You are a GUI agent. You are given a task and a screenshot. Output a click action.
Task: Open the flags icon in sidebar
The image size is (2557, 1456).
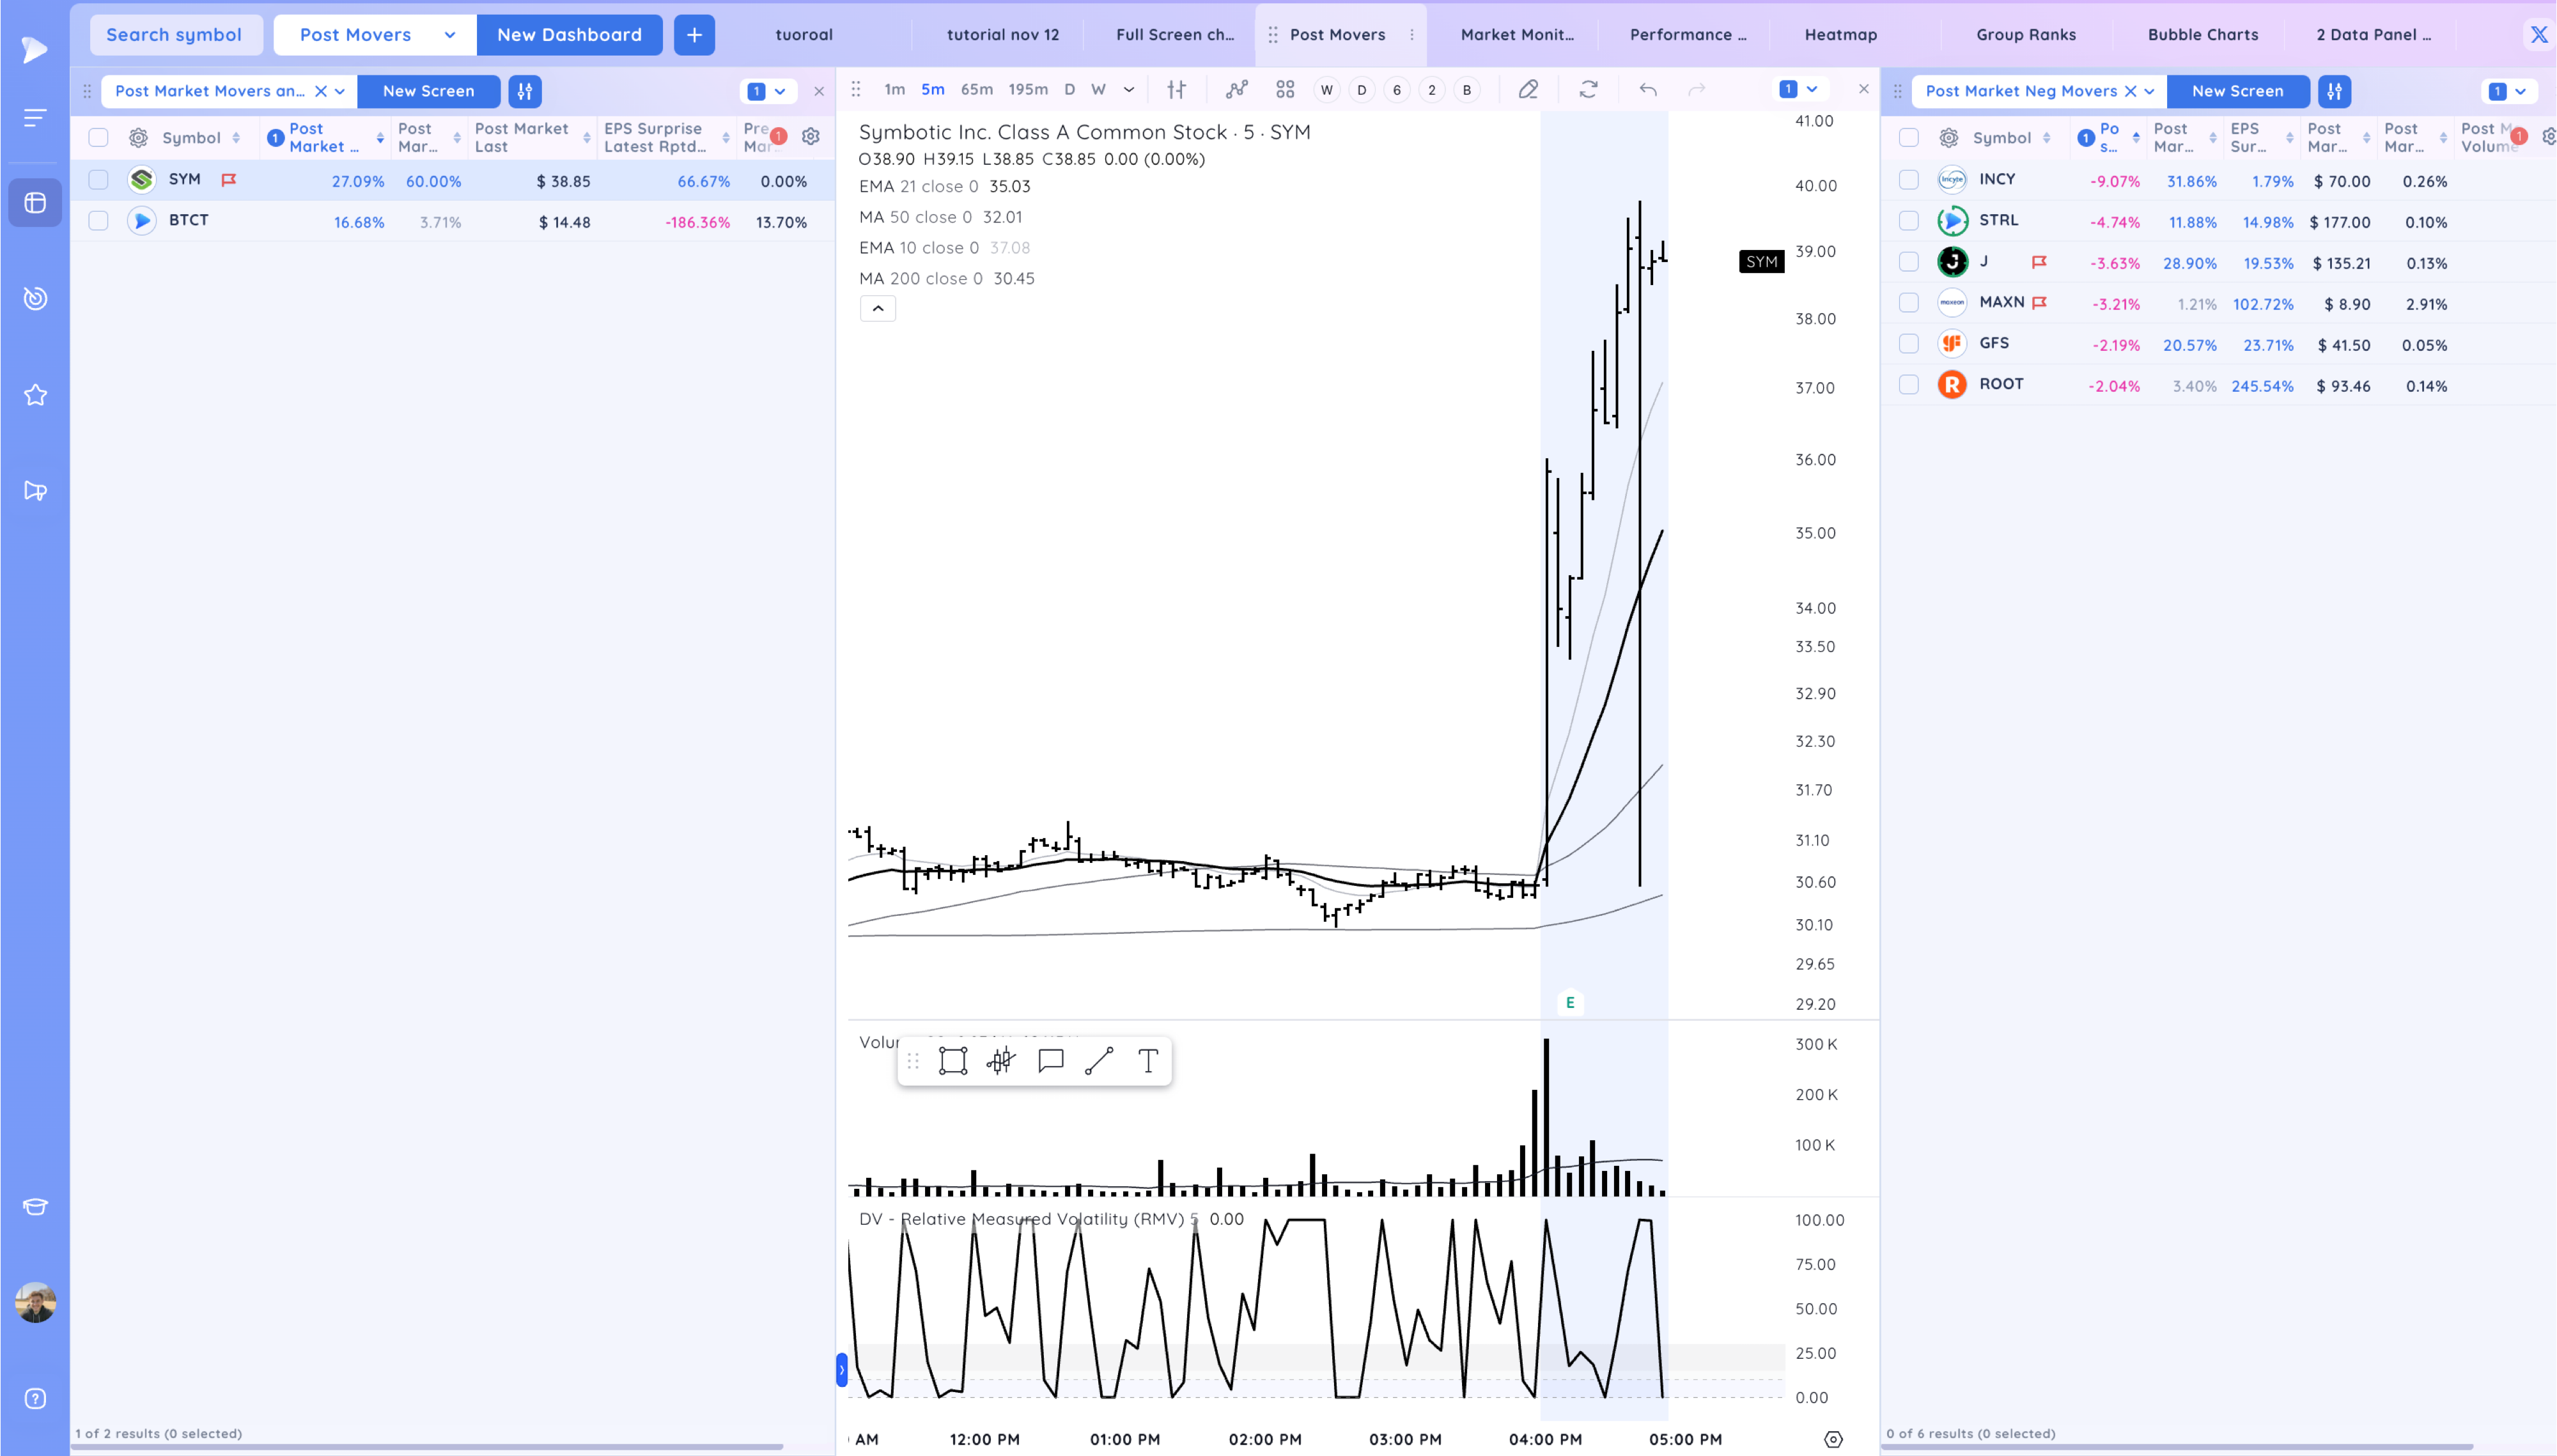[35, 491]
